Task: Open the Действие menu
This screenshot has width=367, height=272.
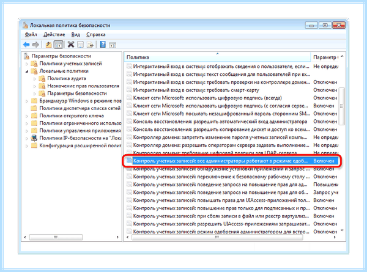Action: click(x=54, y=35)
